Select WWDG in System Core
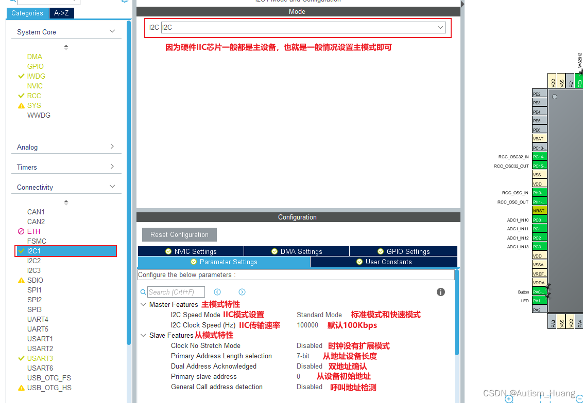Viewport: 583px width, 403px height. [x=39, y=116]
